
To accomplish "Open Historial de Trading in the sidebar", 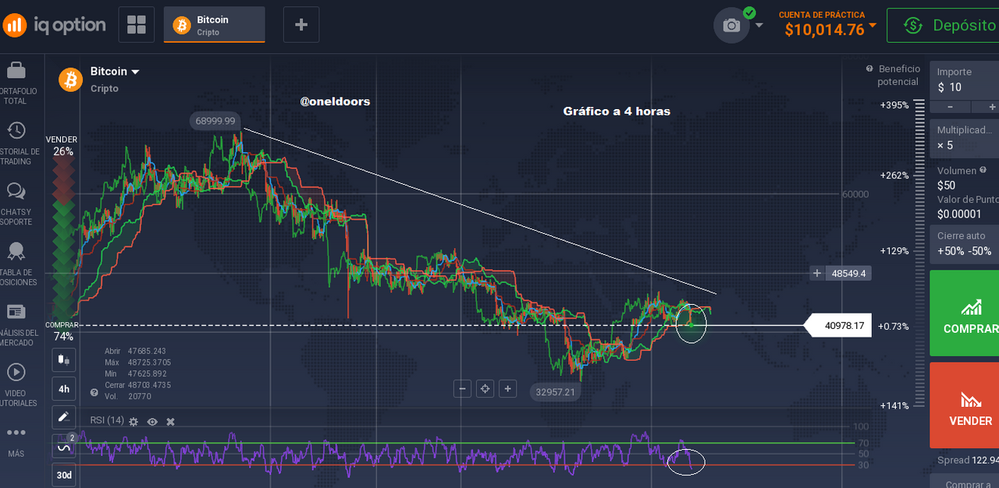I will pos(16,144).
